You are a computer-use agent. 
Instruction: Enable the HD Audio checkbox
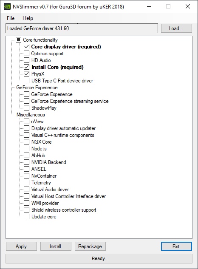pos(26,60)
